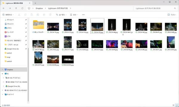Select the 新しいフォルダー folder

pos(38,26)
